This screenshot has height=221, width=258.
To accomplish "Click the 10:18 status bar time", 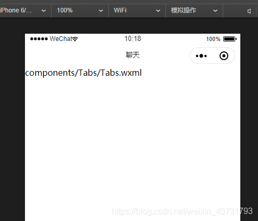I will click(133, 38).
